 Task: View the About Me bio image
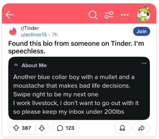click(x=79, y=88)
